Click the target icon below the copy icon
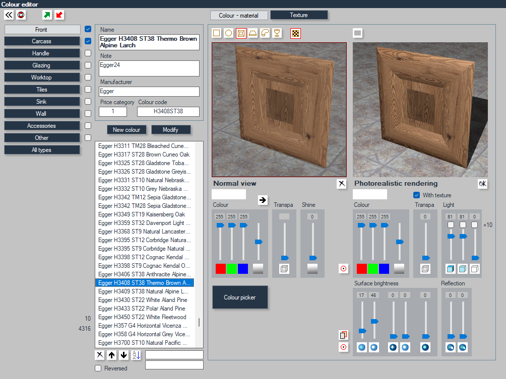 tap(343, 347)
